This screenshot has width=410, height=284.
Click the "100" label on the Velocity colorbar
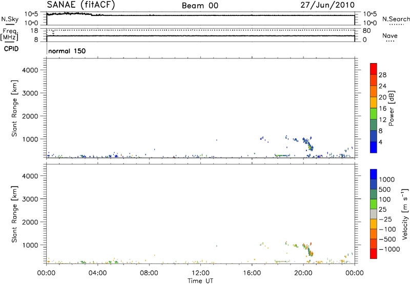[385, 199]
